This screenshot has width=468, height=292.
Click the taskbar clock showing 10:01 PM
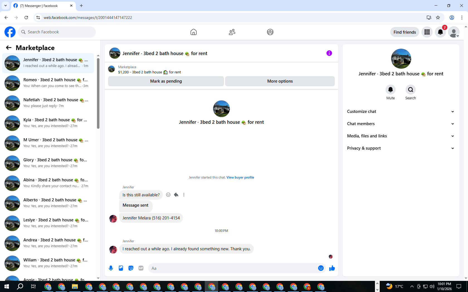click(x=444, y=286)
